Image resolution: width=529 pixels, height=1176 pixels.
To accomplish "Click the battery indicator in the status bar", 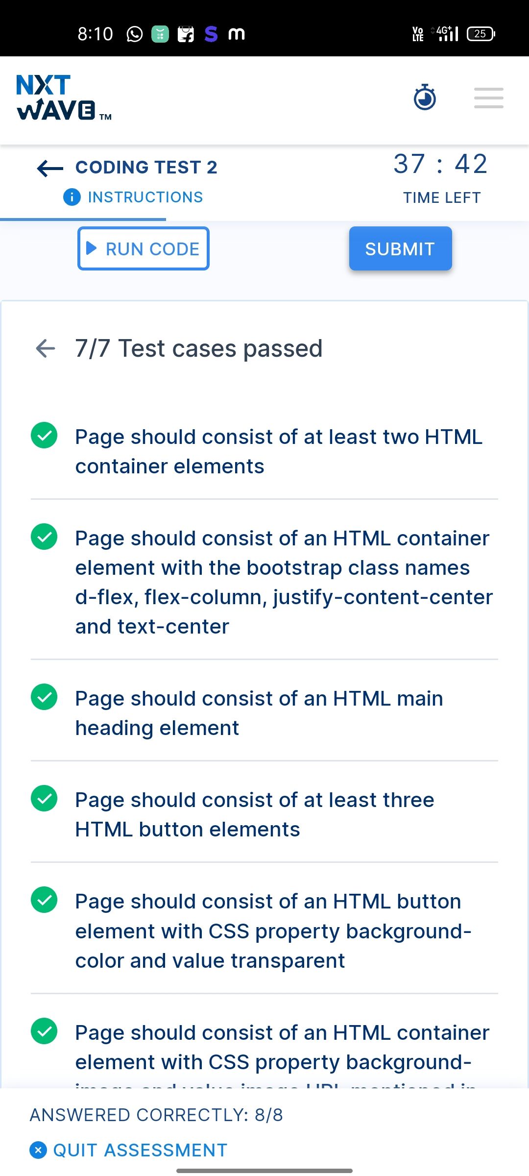I will click(x=481, y=34).
